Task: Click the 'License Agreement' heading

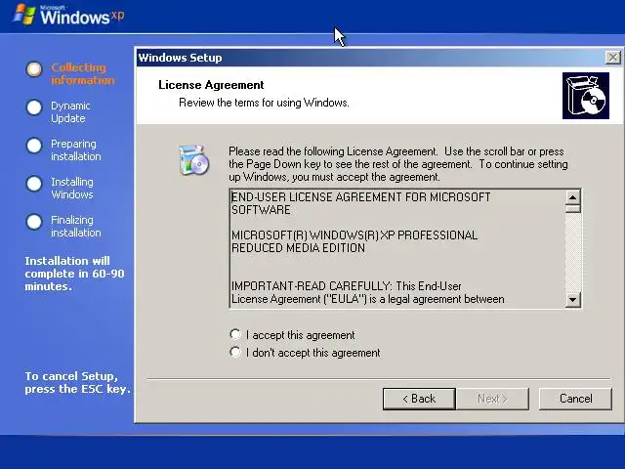Action: pos(211,85)
